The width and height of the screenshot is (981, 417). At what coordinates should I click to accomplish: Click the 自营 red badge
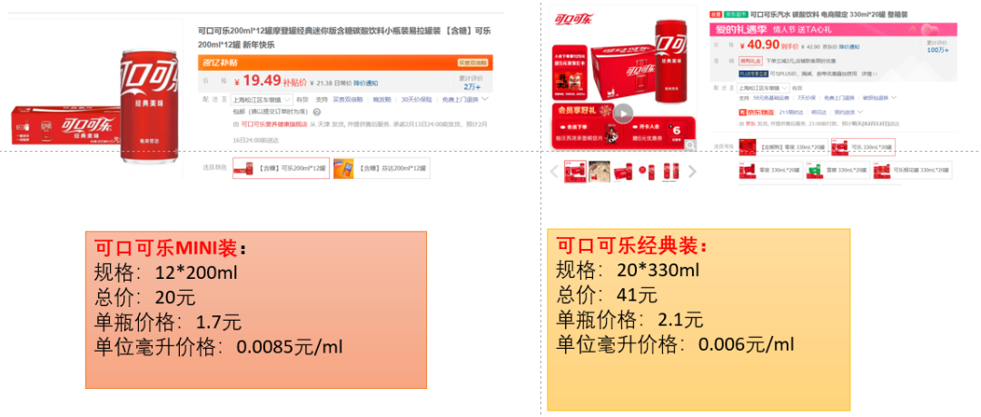[x=717, y=14]
